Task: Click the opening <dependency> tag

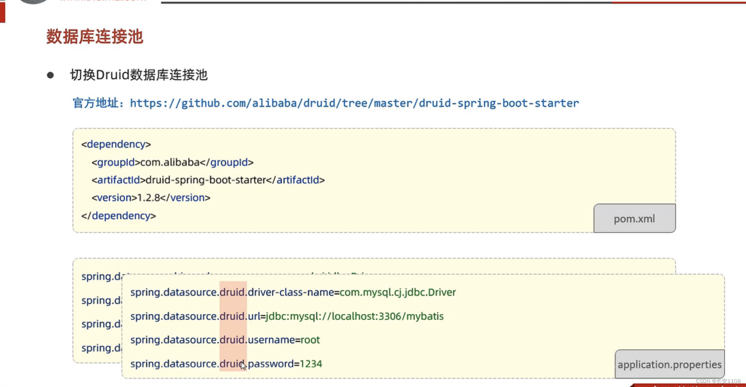Action: pos(116,144)
